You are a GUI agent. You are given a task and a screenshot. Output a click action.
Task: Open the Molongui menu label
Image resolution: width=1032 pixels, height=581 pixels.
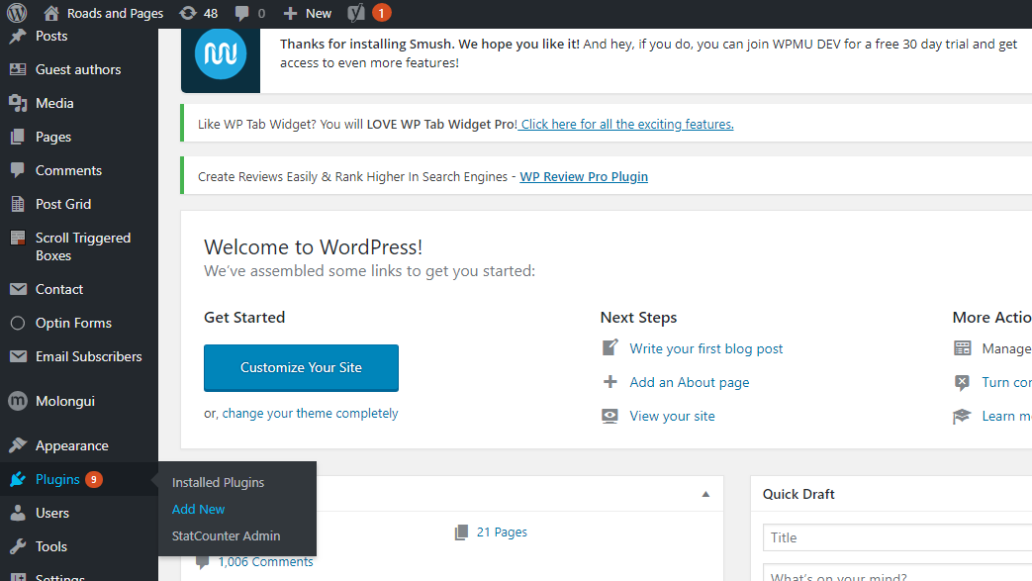click(x=65, y=401)
